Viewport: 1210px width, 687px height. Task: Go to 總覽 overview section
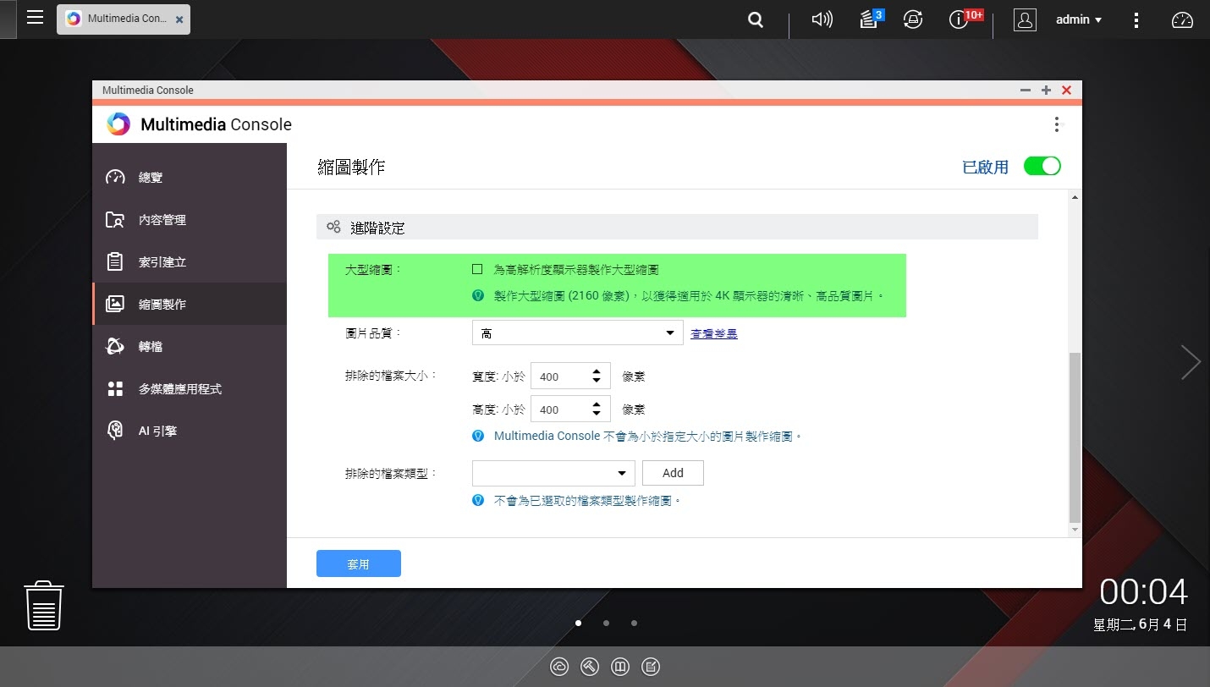pos(190,177)
